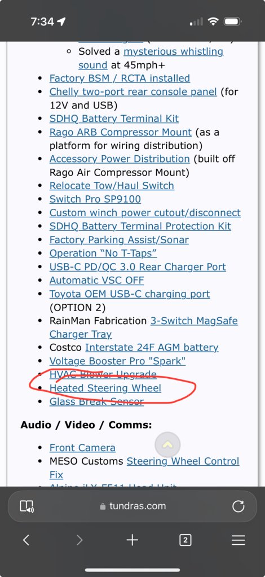This screenshot has width=265, height=577.
Task: Open Relocate Tow/Haul Switch link
Action: pyautogui.click(x=112, y=185)
